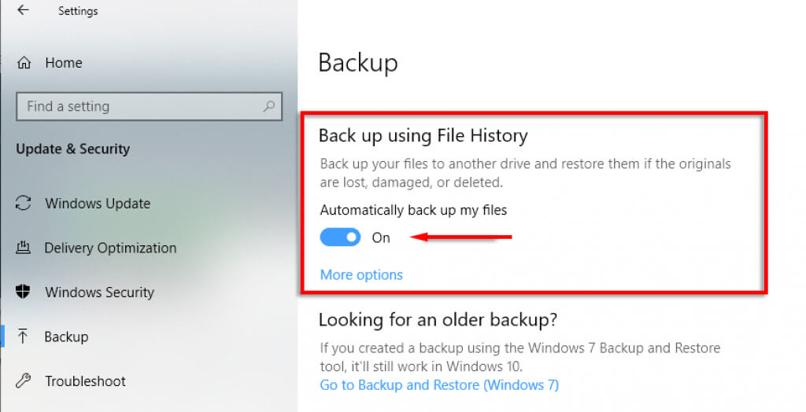Go to the Home text label
The image size is (806, 412).
(64, 63)
